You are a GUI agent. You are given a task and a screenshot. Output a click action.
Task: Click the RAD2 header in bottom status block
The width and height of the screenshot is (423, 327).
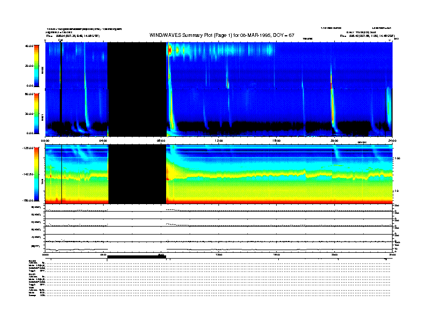[33, 261]
